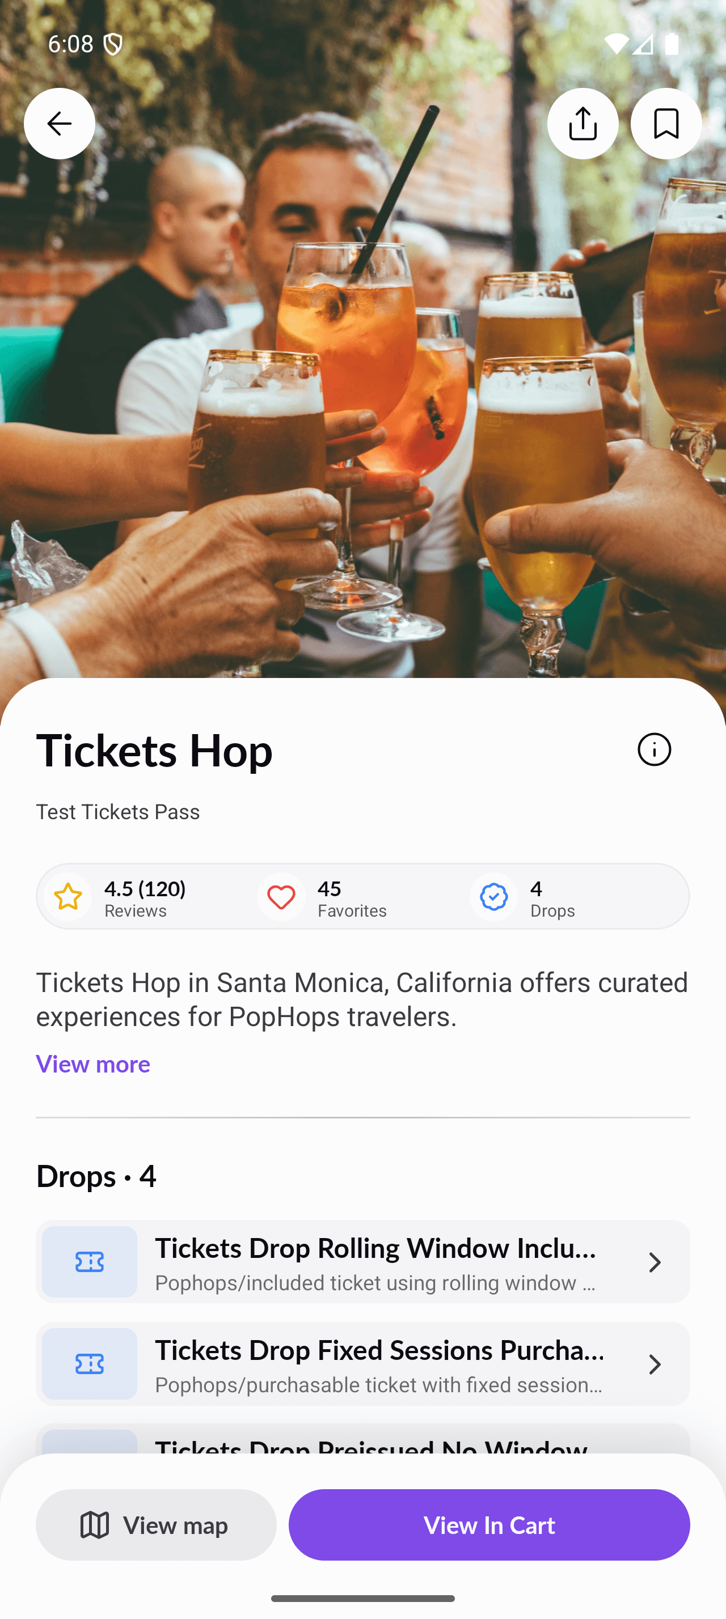Tap the verified drops badge icon
The width and height of the screenshot is (726, 1619).
point(493,897)
